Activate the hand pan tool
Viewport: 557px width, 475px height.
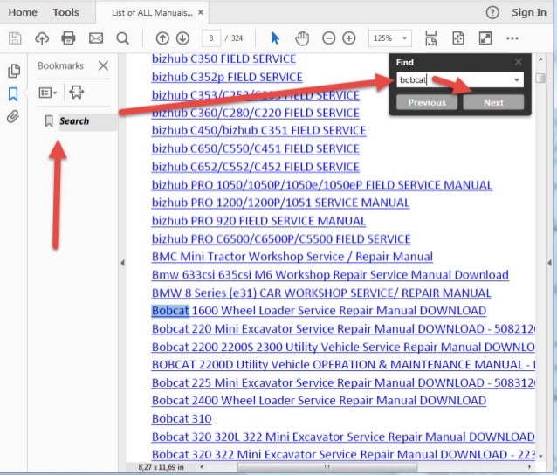[302, 38]
